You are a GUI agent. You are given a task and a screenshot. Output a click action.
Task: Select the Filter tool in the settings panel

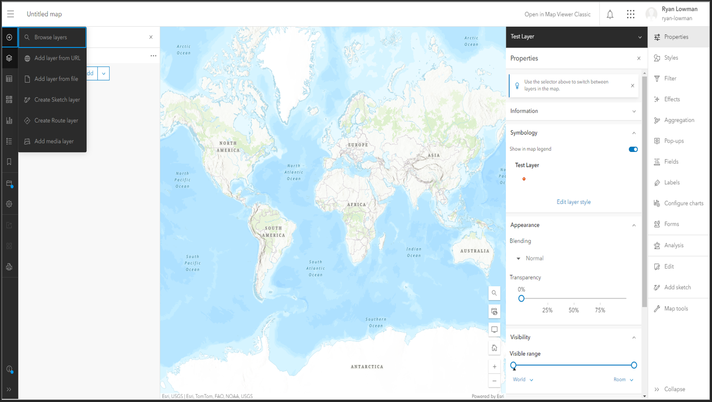tap(671, 78)
